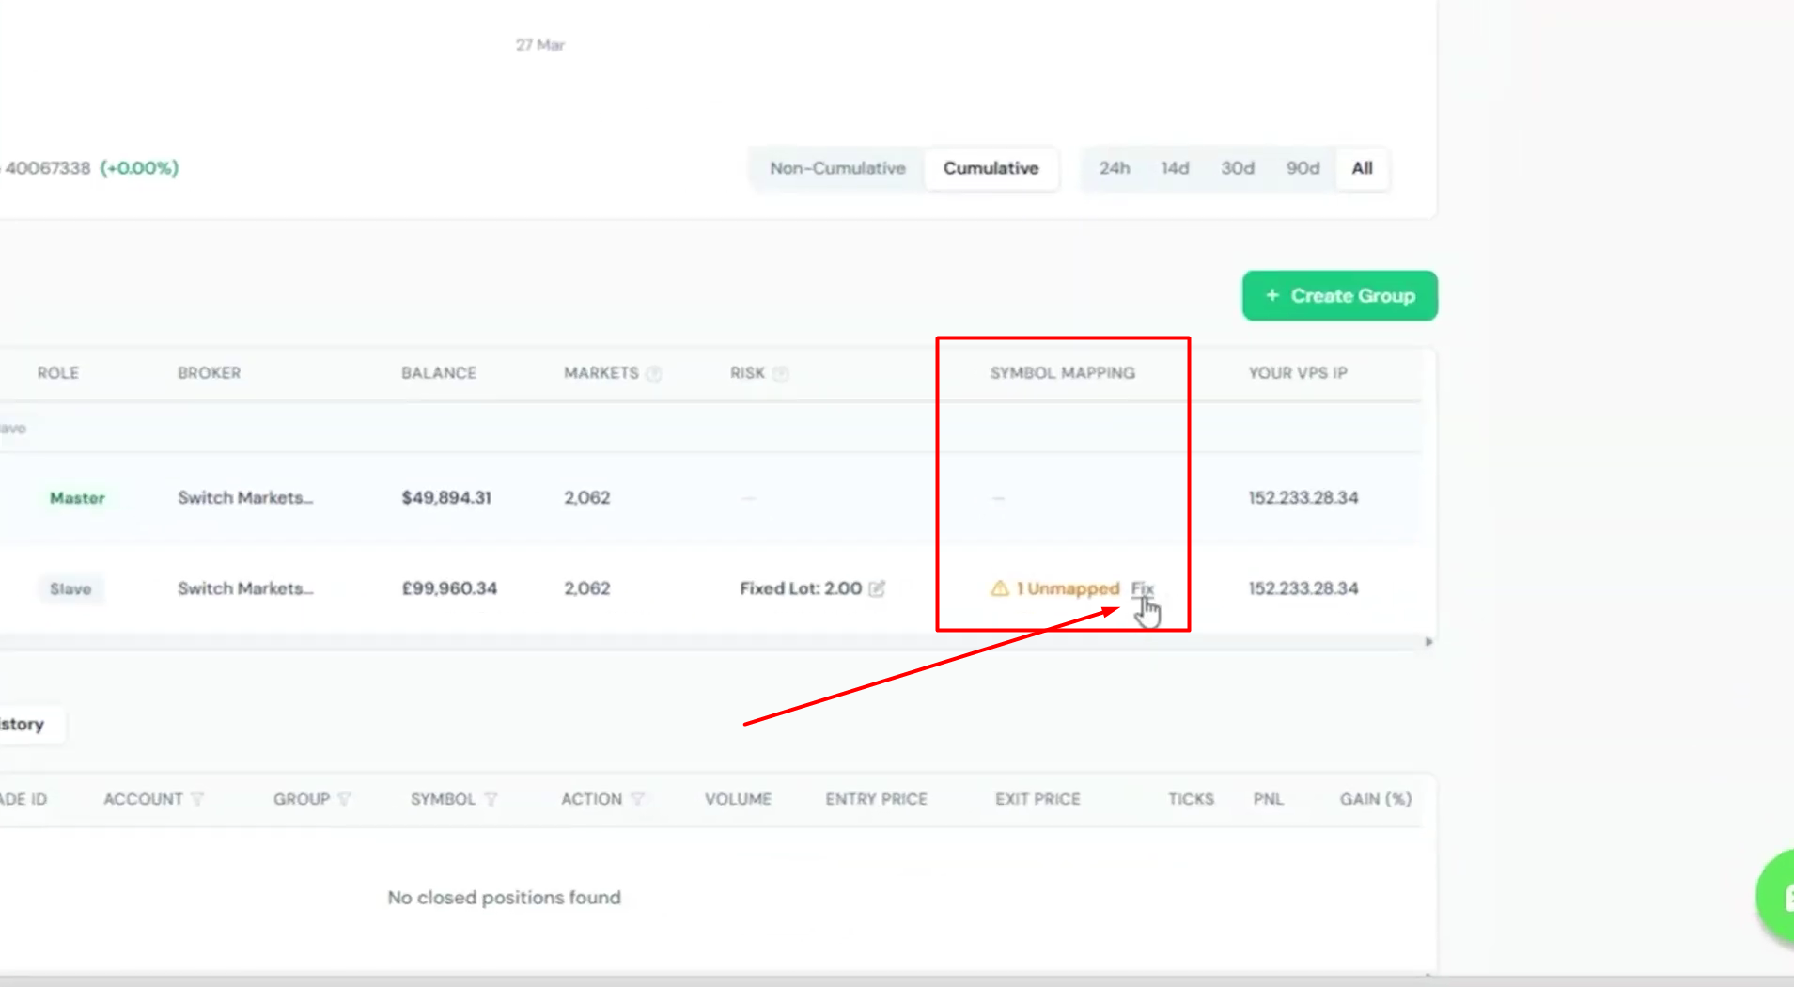Click the Slave row's Switch Markets broker
This screenshot has height=987, width=1794.
pos(245,588)
